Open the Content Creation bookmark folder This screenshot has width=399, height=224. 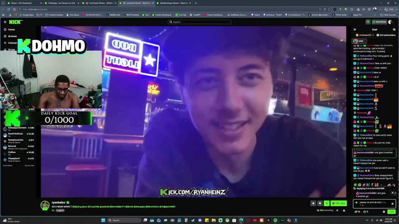coord(54,15)
